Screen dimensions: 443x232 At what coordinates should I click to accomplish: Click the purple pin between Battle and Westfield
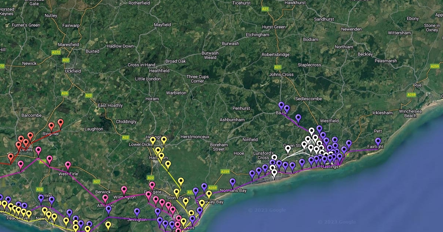(298, 118)
